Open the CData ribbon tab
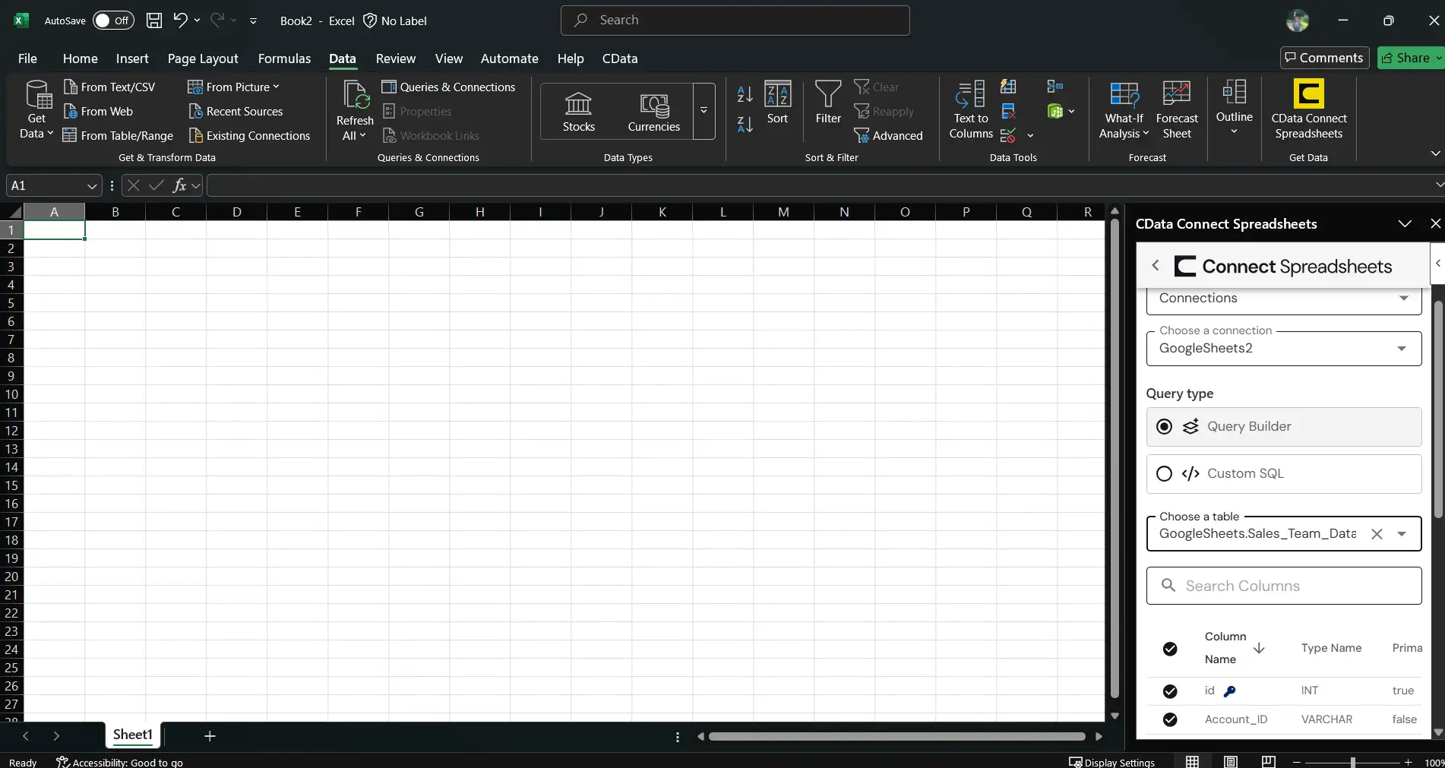 pos(620,58)
